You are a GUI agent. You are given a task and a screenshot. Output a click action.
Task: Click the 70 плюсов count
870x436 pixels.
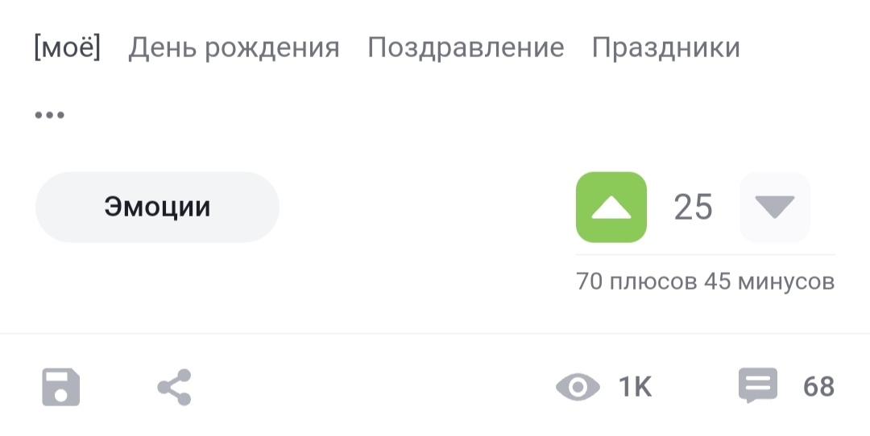coord(636,282)
